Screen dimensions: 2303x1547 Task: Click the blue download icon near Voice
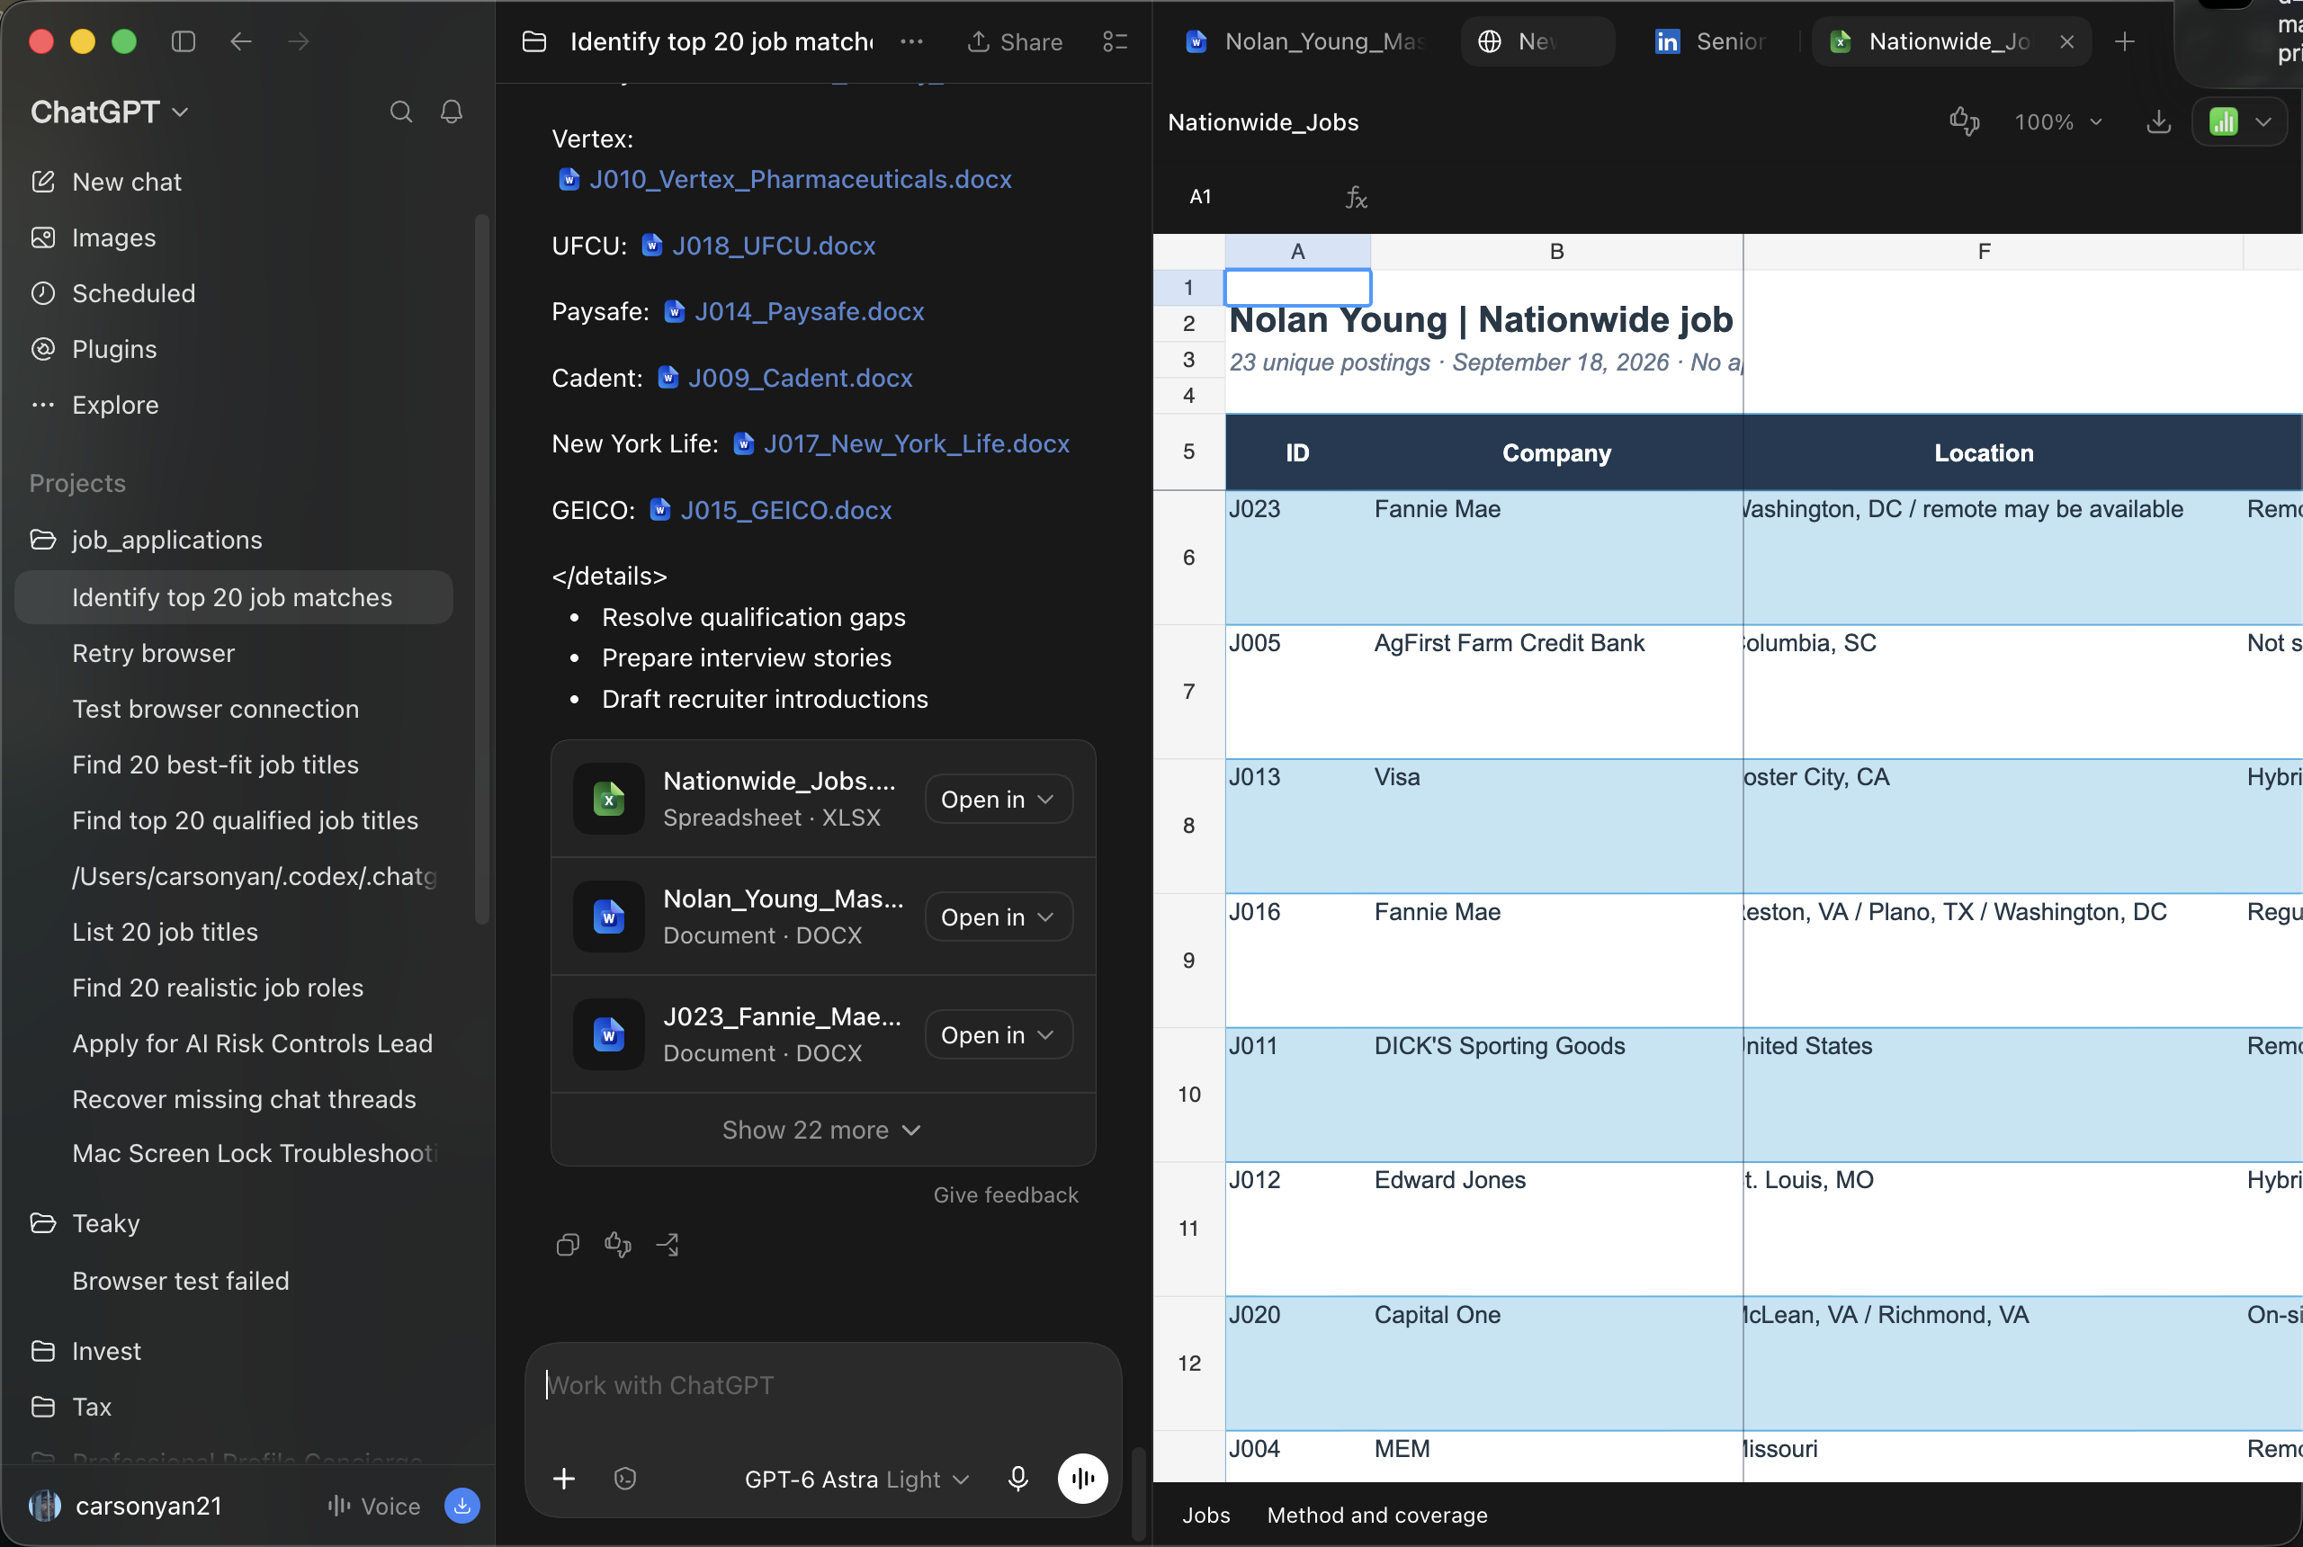pos(461,1506)
